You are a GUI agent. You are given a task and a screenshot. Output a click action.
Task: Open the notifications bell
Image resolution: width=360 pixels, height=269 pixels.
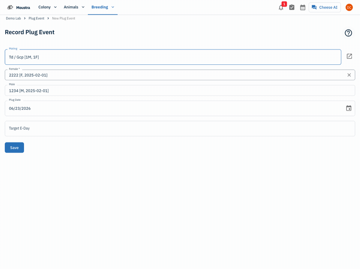[281, 7]
